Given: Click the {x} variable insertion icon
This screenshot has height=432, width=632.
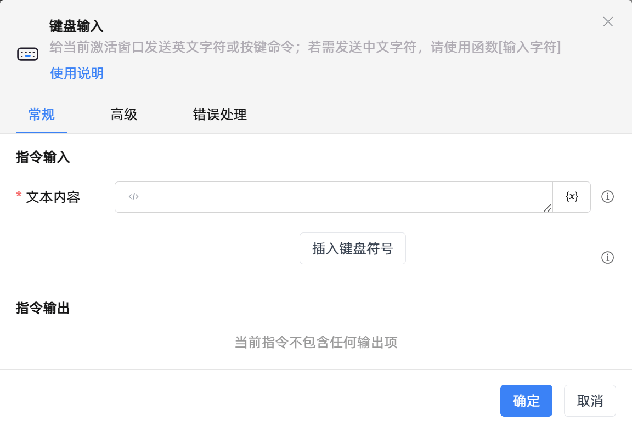Looking at the screenshot, I should (x=571, y=197).
